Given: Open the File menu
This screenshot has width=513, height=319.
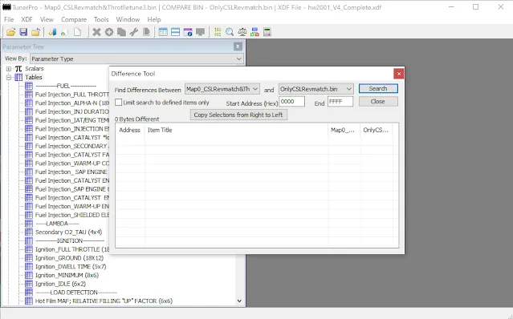Looking at the screenshot, I should pyautogui.click(x=9, y=19).
